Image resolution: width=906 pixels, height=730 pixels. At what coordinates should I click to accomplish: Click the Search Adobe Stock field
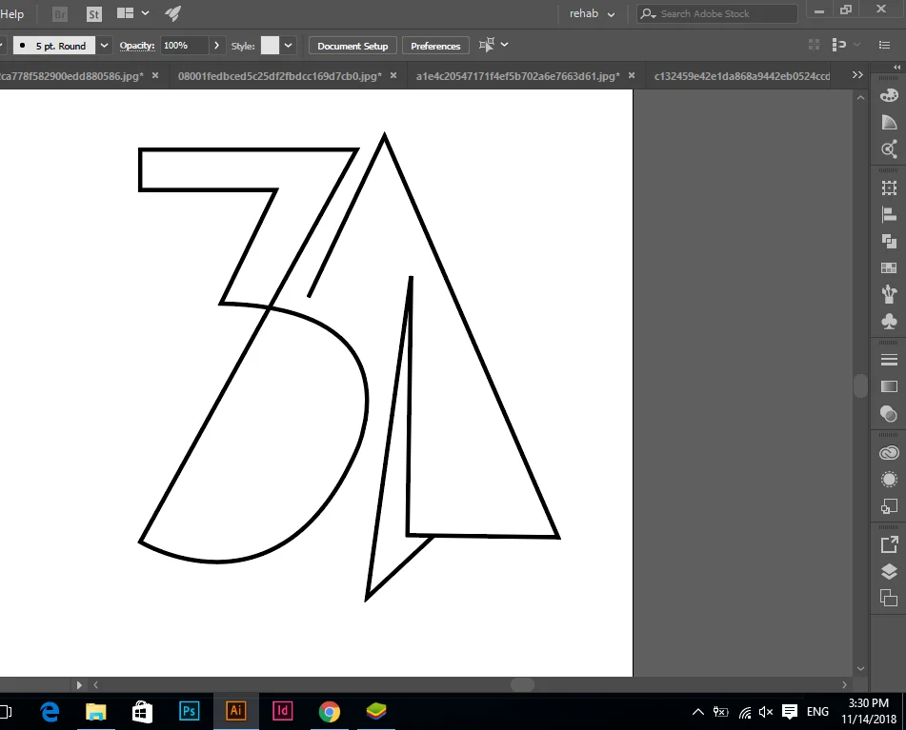(717, 14)
